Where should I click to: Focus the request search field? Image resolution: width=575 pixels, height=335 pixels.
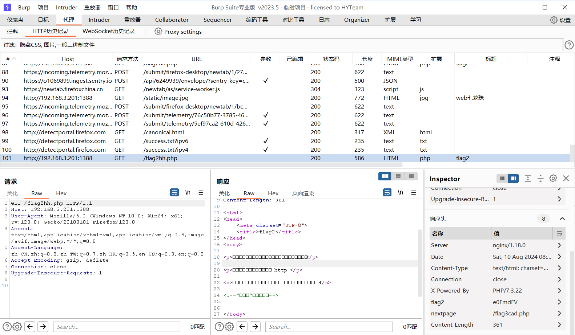[117, 327]
